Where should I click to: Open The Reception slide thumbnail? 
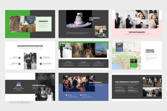(30, 87)
